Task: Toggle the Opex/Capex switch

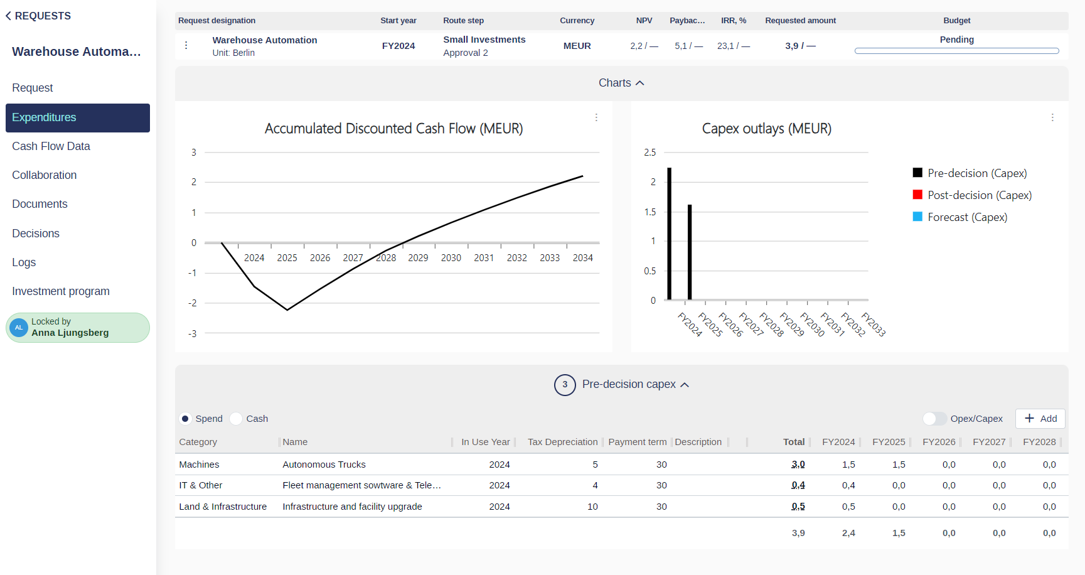Action: tap(934, 419)
